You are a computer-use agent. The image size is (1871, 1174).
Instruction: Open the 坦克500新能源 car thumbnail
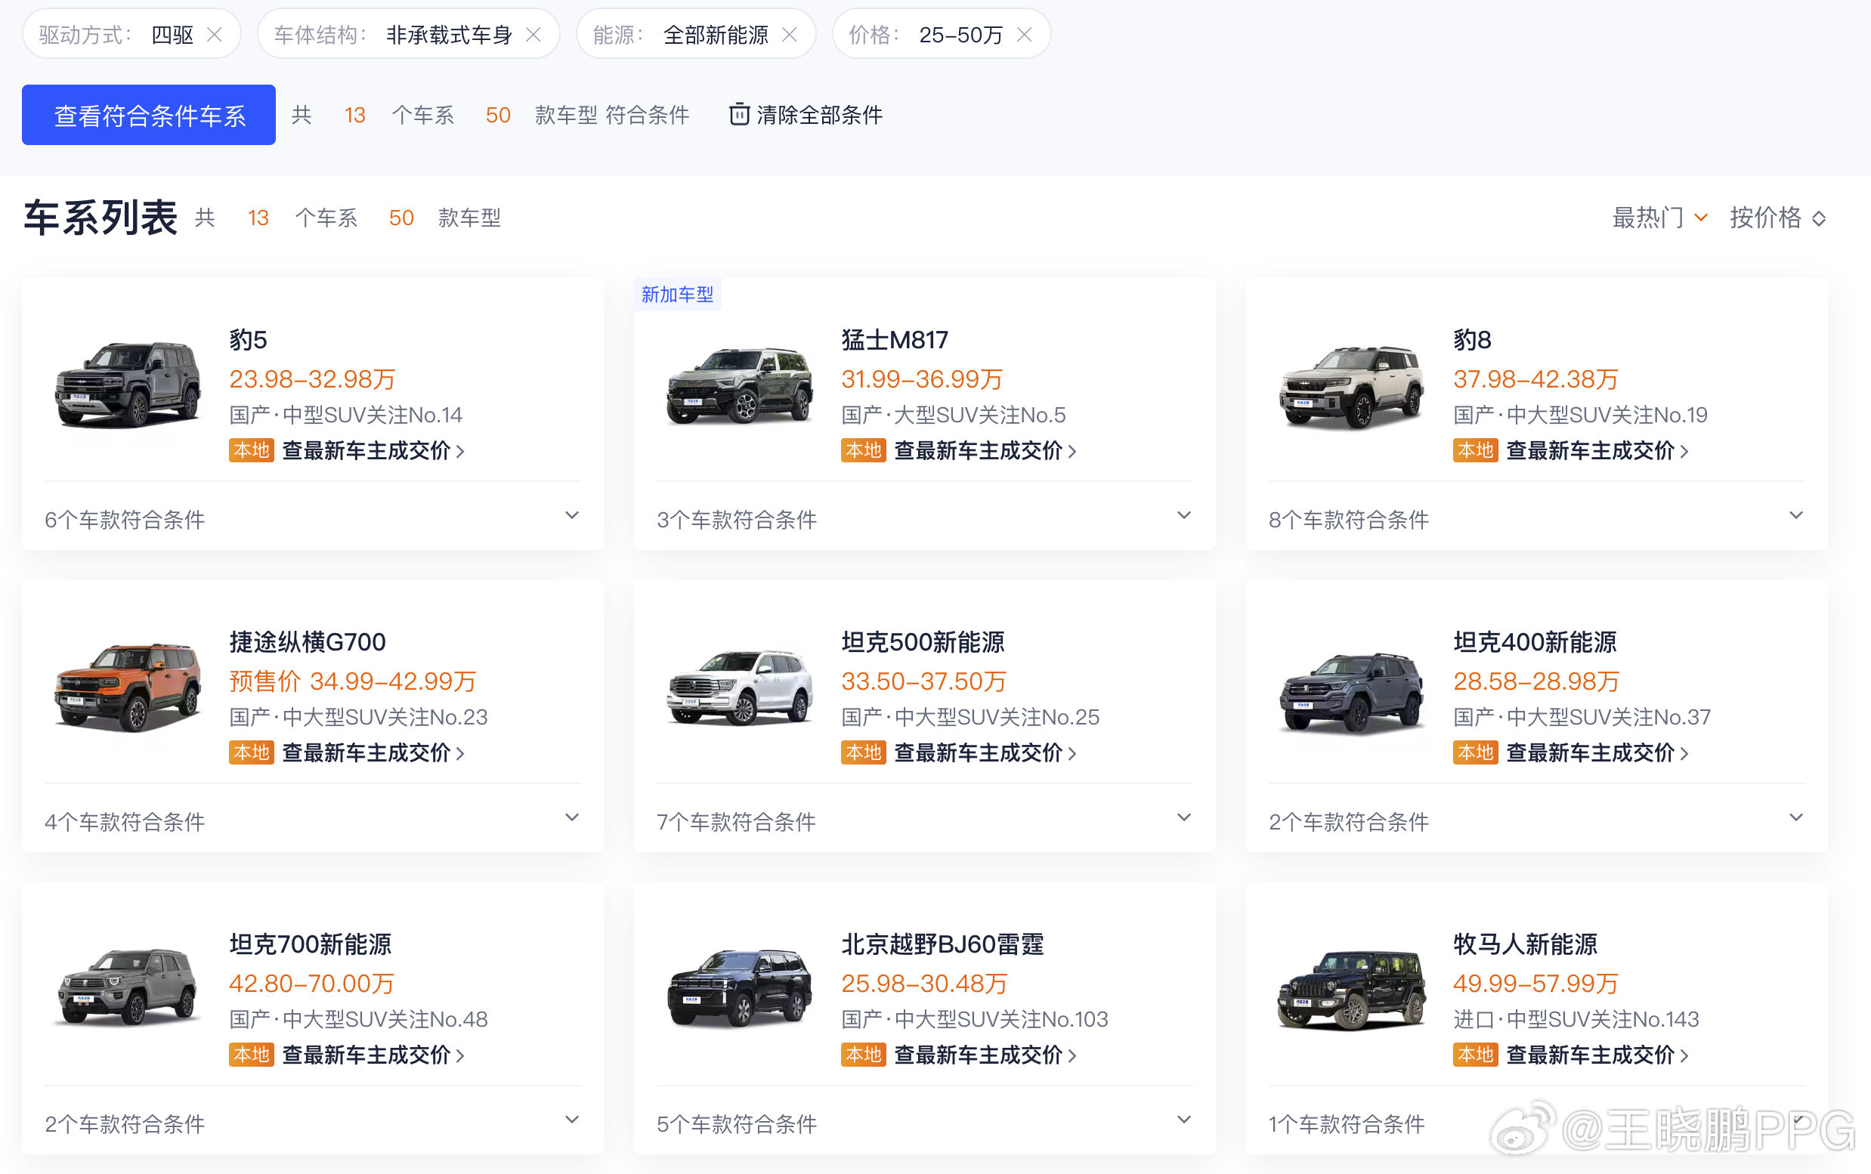click(741, 687)
